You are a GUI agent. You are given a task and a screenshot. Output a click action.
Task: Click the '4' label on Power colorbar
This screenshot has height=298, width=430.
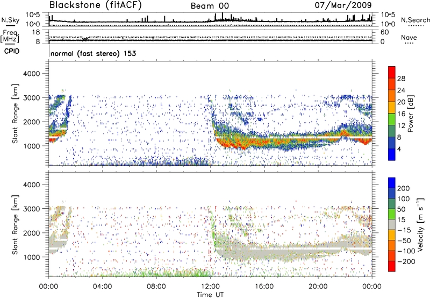point(399,149)
